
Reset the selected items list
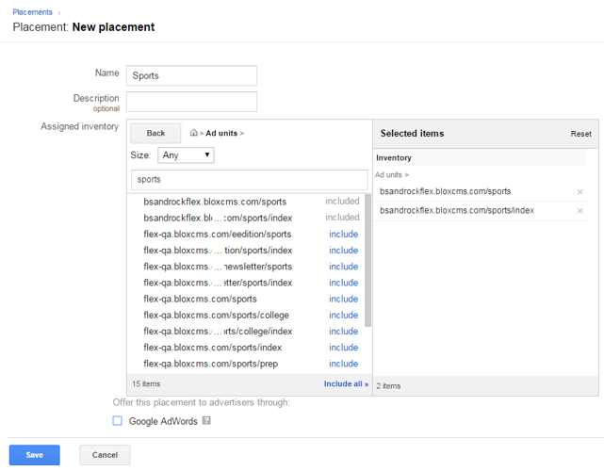click(580, 134)
